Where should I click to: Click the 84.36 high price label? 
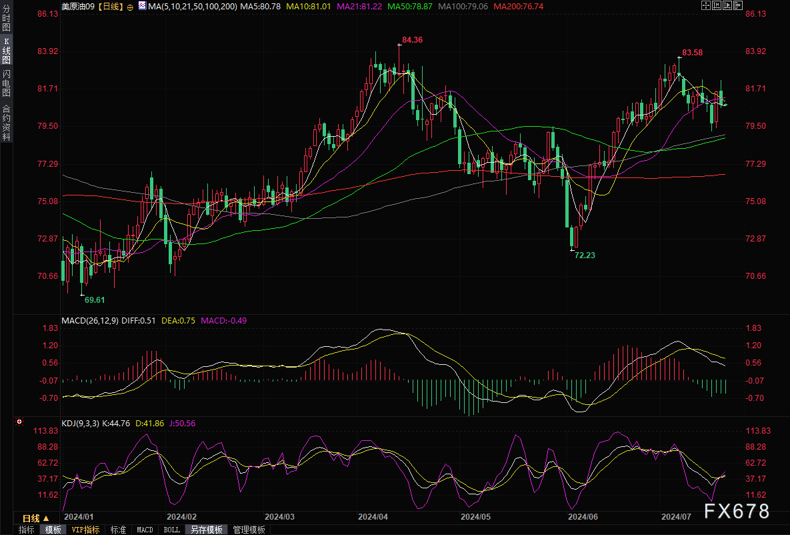coord(412,40)
